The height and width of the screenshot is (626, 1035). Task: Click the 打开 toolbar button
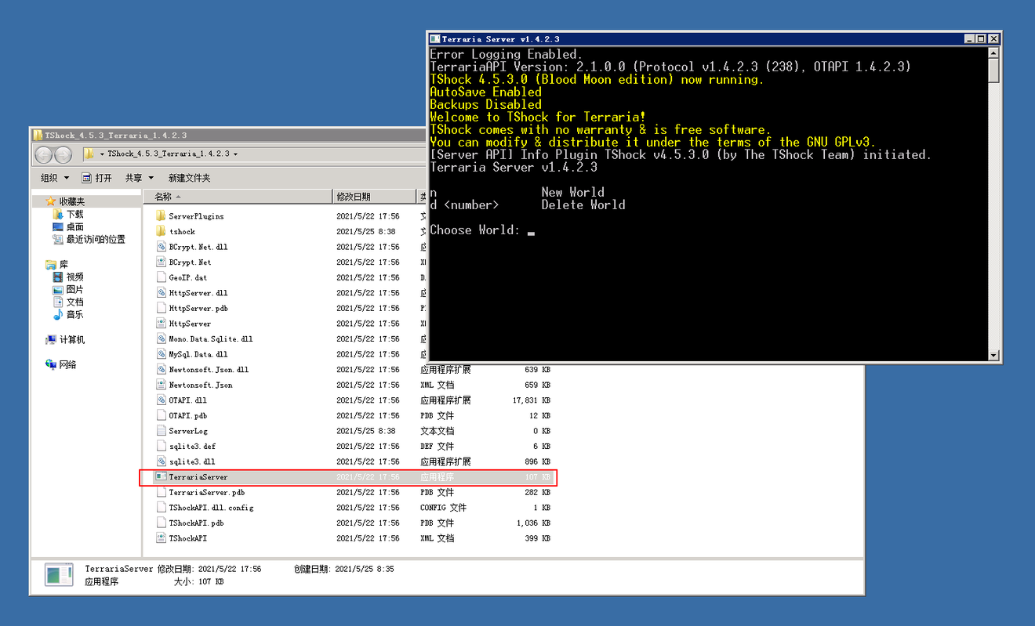(97, 178)
